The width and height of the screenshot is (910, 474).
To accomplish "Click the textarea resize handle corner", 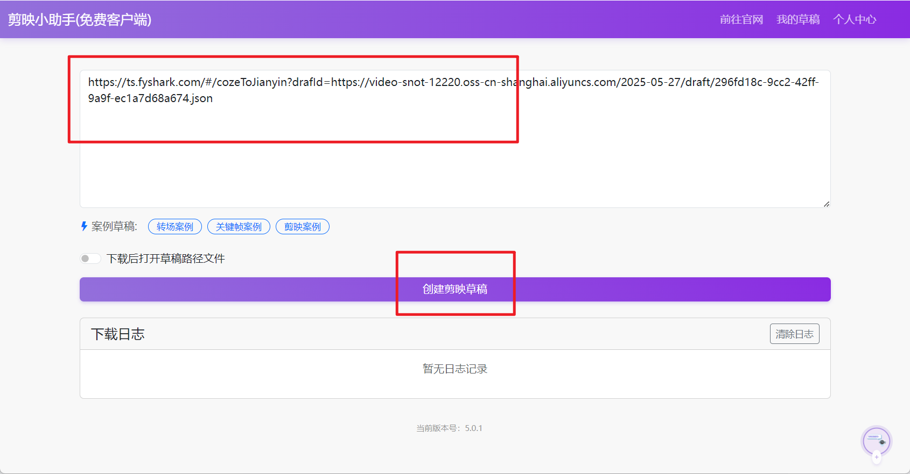I will [x=827, y=204].
